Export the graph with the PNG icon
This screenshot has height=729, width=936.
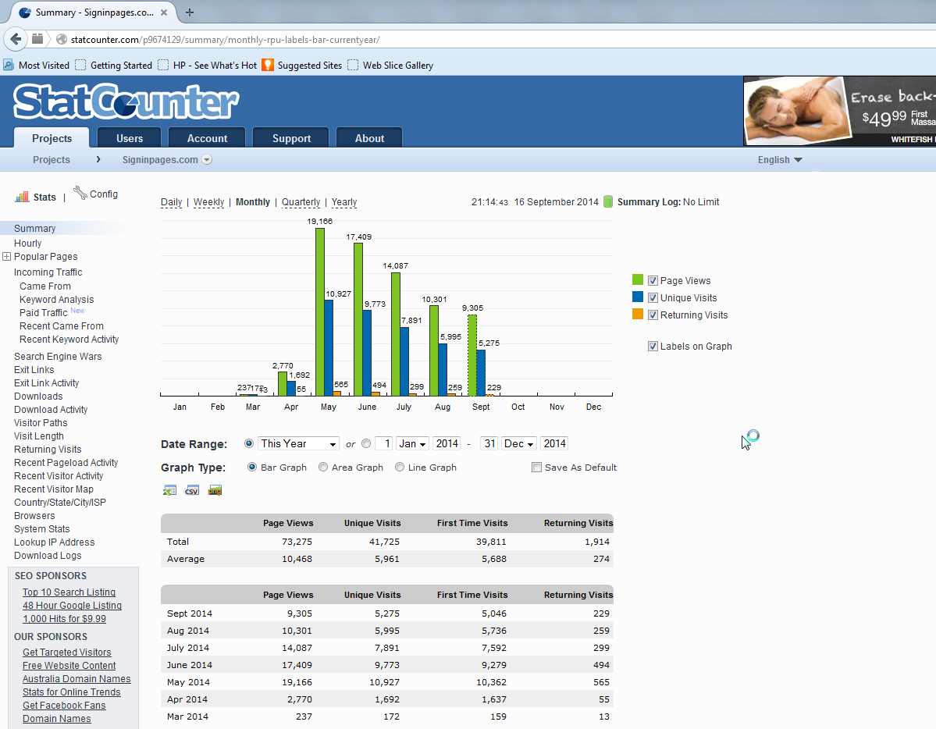click(215, 490)
